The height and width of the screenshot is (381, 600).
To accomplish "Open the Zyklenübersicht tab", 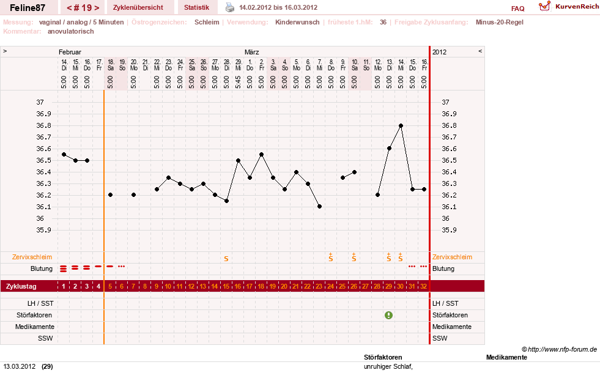I will (138, 7).
